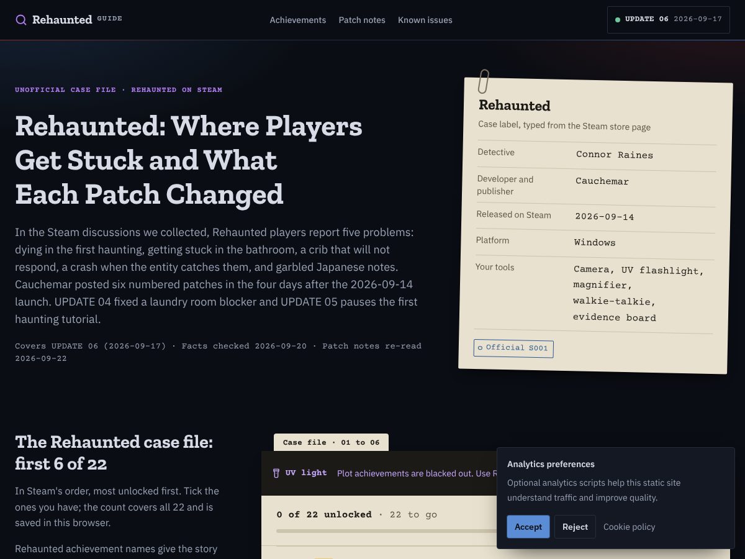This screenshot has width=745, height=559.
Task: Select the Case file 01 to 06 tab
Action: (331, 442)
